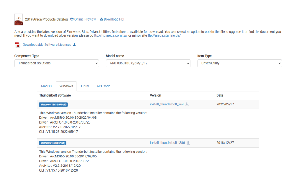Click the download icon next to install_thunderbolt_x64
Image resolution: width=296 pixels, height=175 pixels.
[187, 104]
